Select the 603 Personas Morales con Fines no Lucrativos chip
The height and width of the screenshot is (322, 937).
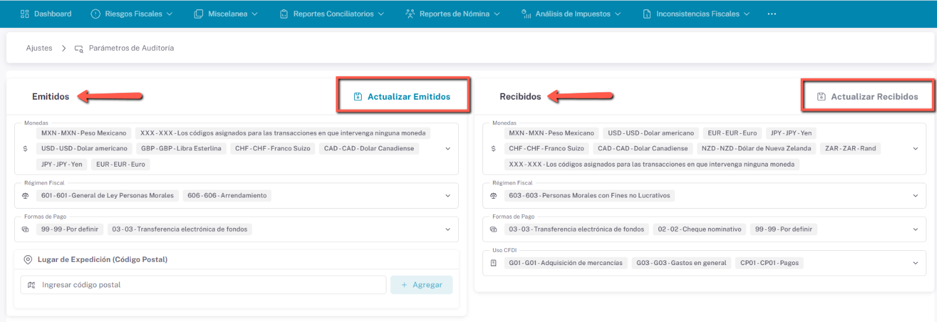(x=589, y=196)
